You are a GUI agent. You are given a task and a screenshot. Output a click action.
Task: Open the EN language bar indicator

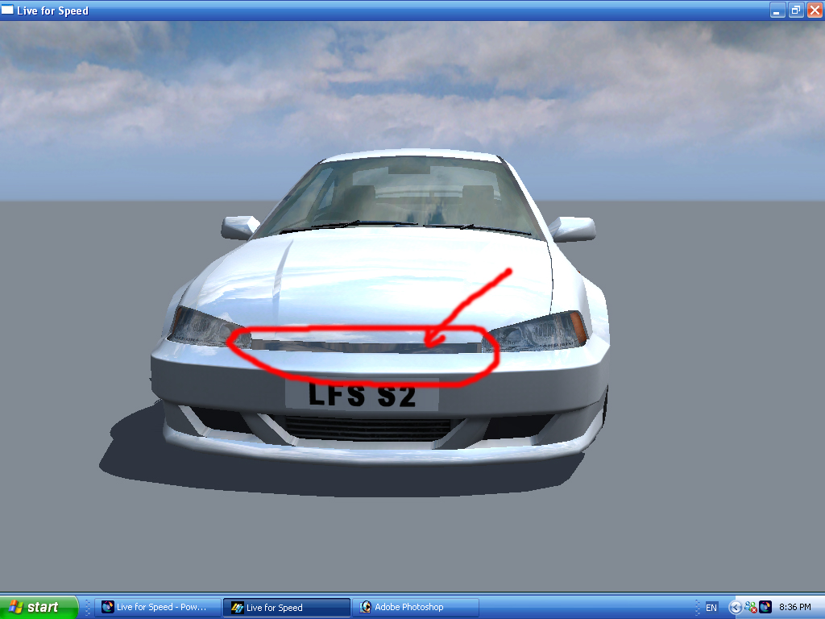click(711, 608)
